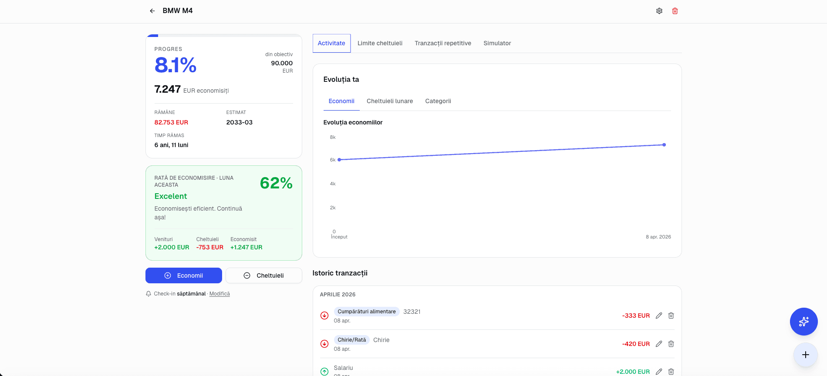Viewport: 827px width, 376px height.
Task: Click the Cumpărături alimentare category tag
Action: point(367,312)
